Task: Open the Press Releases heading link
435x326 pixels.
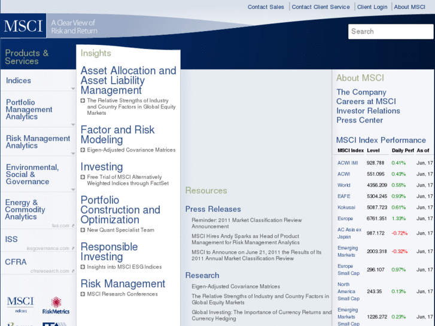Action: point(213,209)
